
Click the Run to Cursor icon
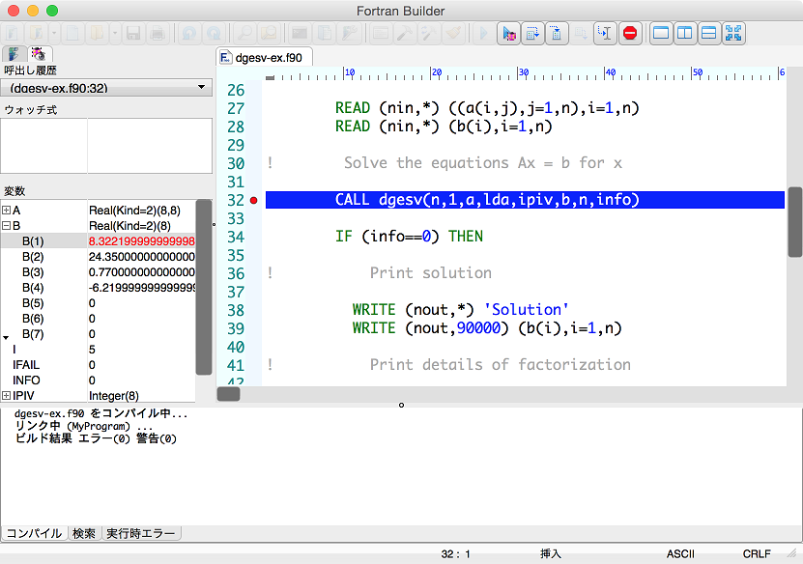tap(605, 34)
